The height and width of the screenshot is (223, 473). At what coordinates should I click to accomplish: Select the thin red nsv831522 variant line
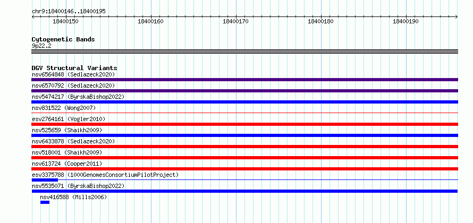coord(244,113)
